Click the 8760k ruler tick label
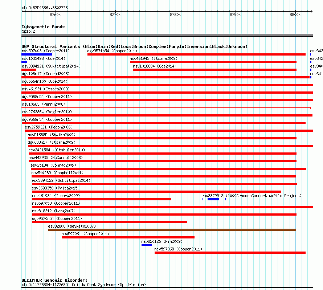The width and height of the screenshot is (323, 290). point(55,15)
